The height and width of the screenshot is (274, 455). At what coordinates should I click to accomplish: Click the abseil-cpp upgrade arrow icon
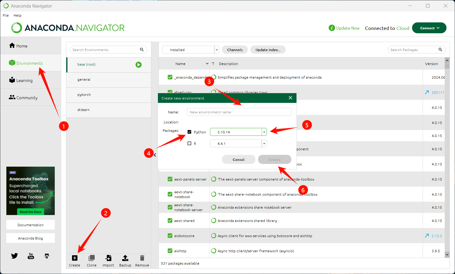click(x=427, y=92)
